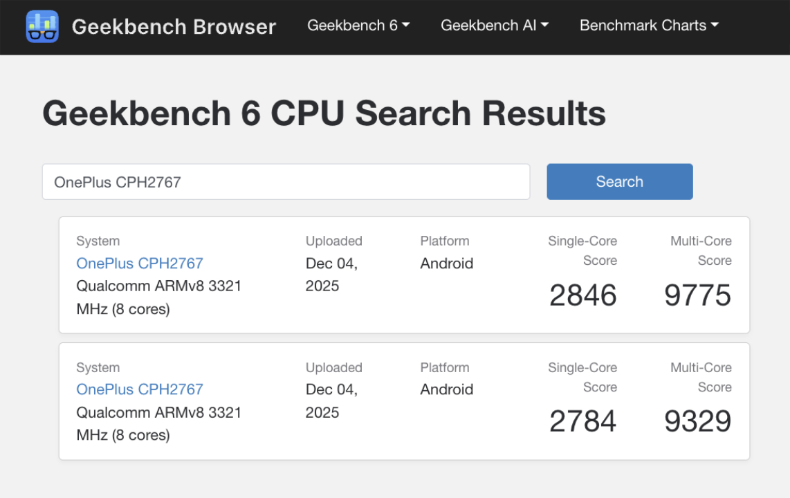
Task: Click the single-core score 2846
Action: 582,295
